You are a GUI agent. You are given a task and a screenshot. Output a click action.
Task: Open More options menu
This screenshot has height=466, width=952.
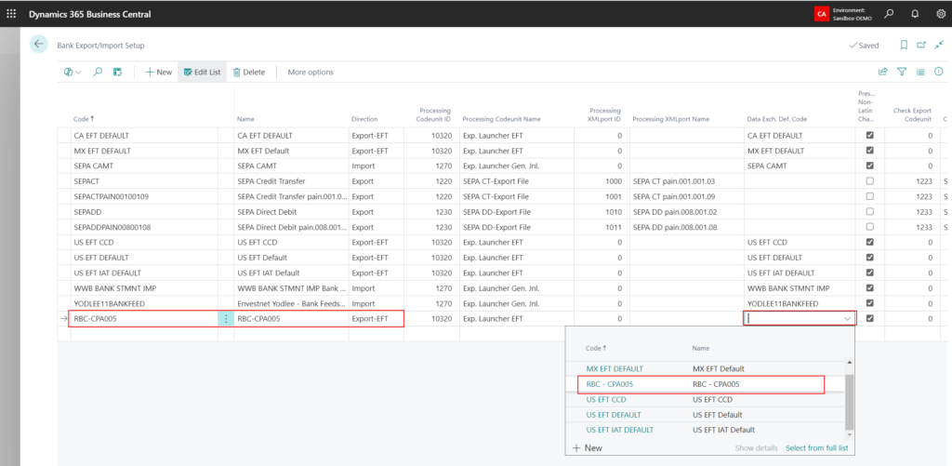pos(311,72)
